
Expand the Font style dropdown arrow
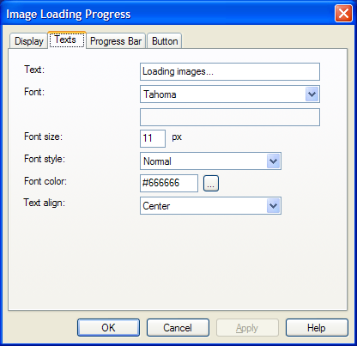pyautogui.click(x=273, y=161)
